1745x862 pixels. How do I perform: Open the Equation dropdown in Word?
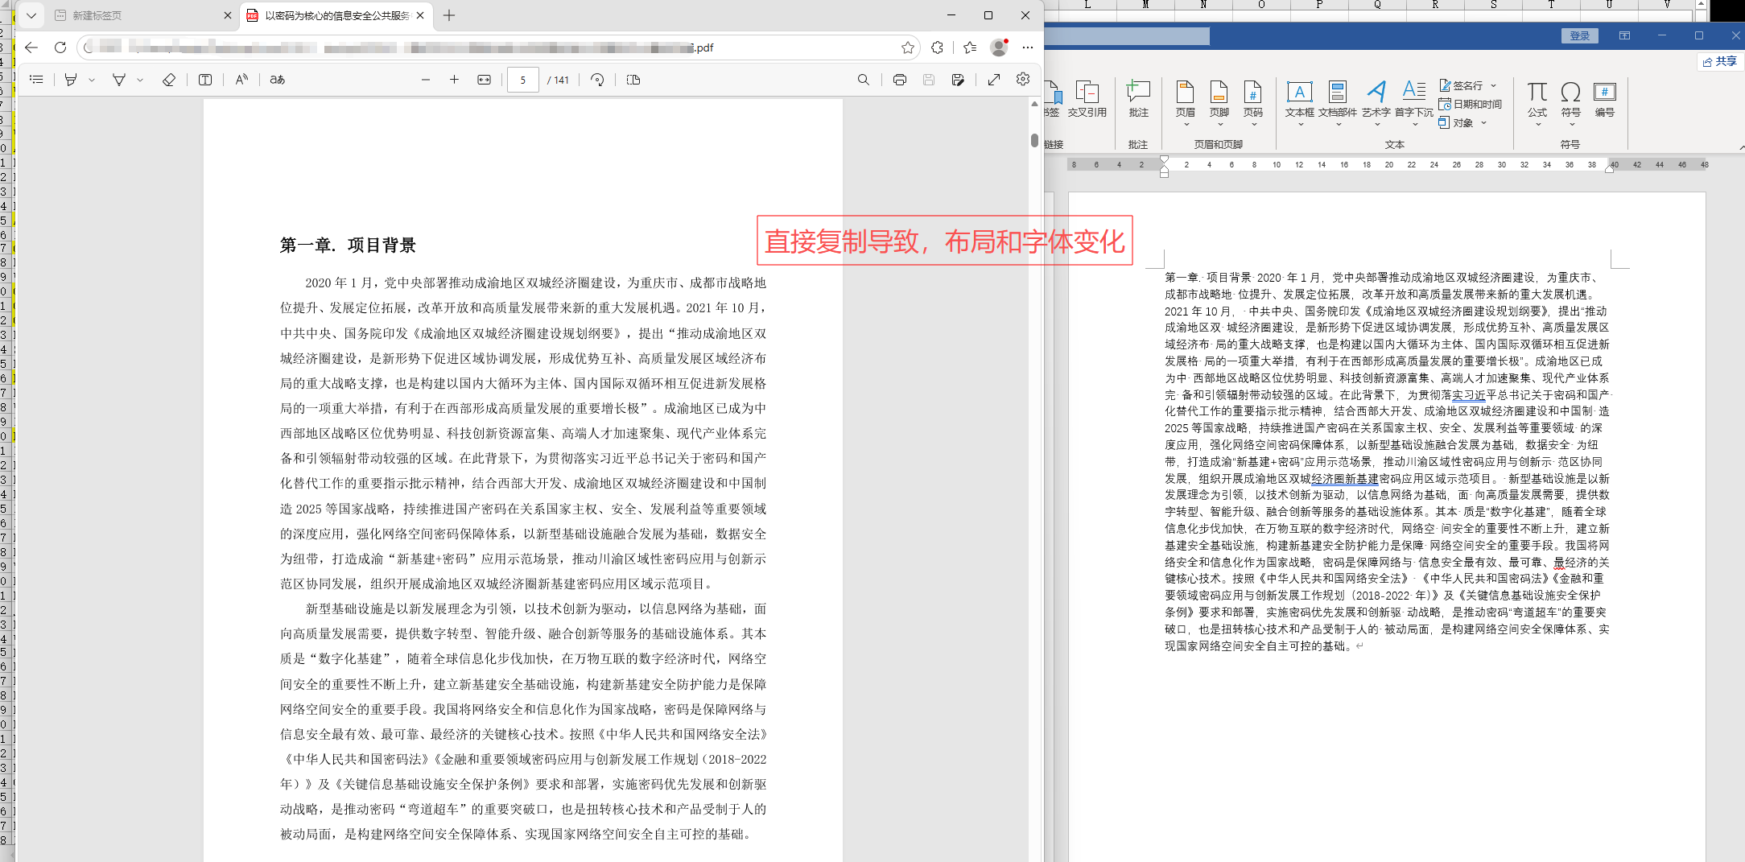1537,103
